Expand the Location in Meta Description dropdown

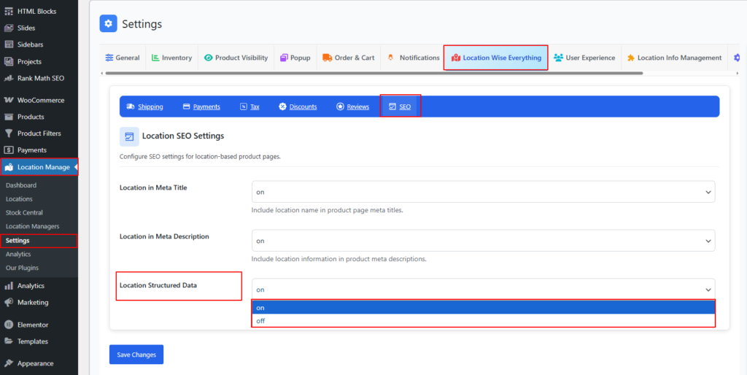click(x=483, y=241)
